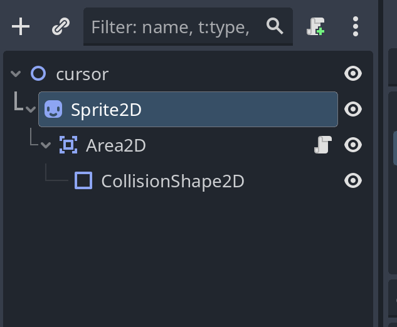Click the CollisionShape2D square icon
Viewport: 397px width, 327px height.
(83, 180)
